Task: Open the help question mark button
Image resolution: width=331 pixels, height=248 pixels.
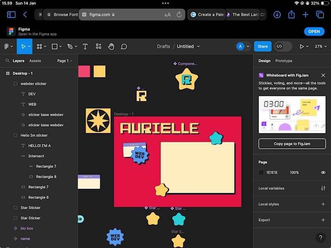Action: pyautogui.click(x=320, y=238)
